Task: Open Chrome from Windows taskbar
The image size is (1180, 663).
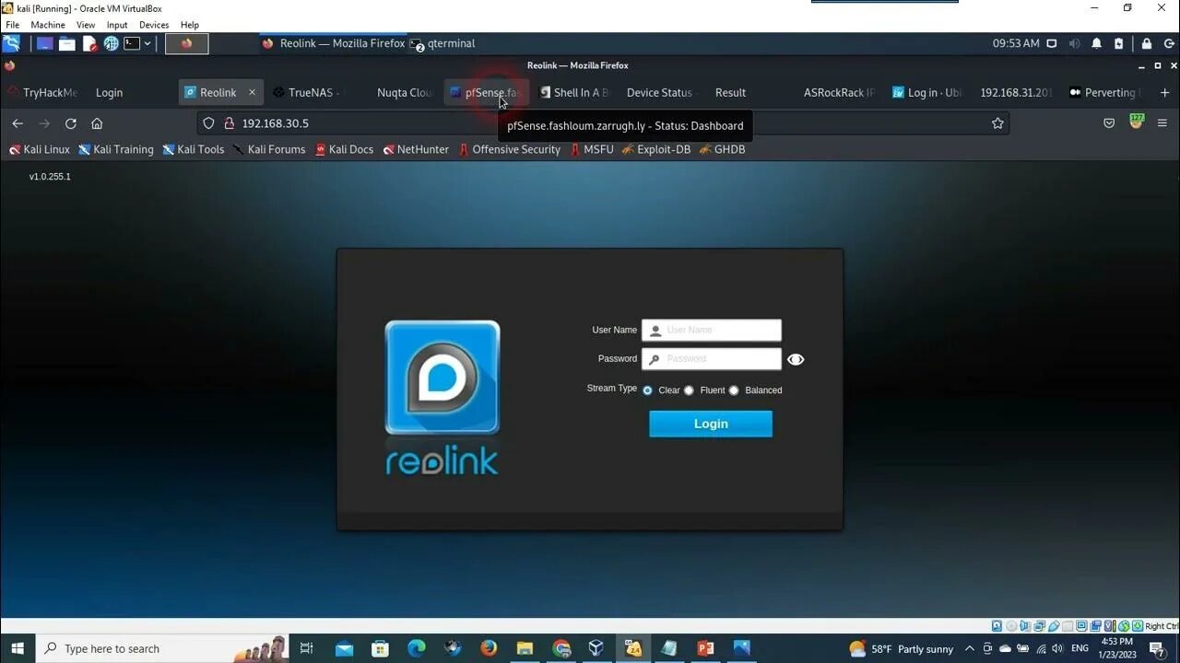Action: 561,648
